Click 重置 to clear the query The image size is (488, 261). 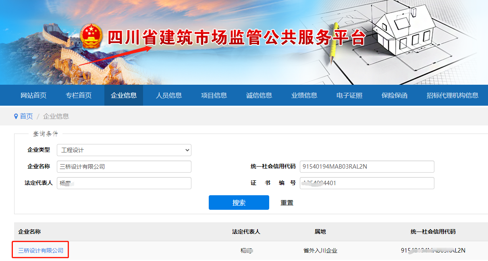pyautogui.click(x=287, y=203)
